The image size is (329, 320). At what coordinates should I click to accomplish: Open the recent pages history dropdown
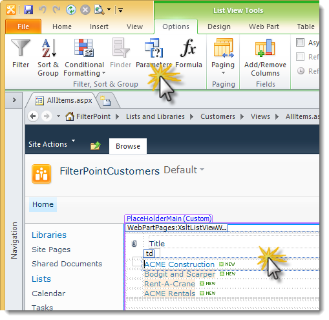tap(58, 116)
